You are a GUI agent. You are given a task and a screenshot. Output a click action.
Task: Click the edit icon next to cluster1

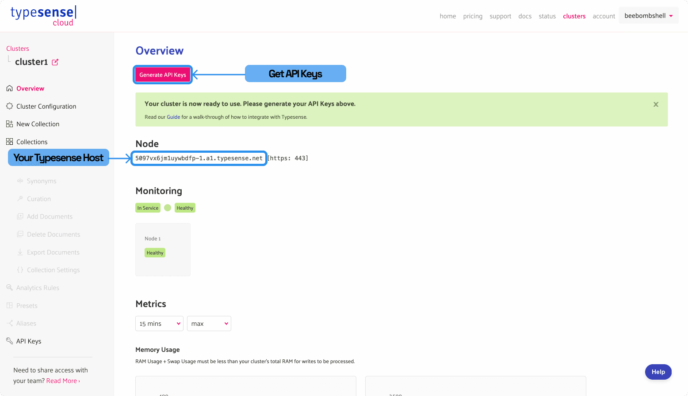55,62
